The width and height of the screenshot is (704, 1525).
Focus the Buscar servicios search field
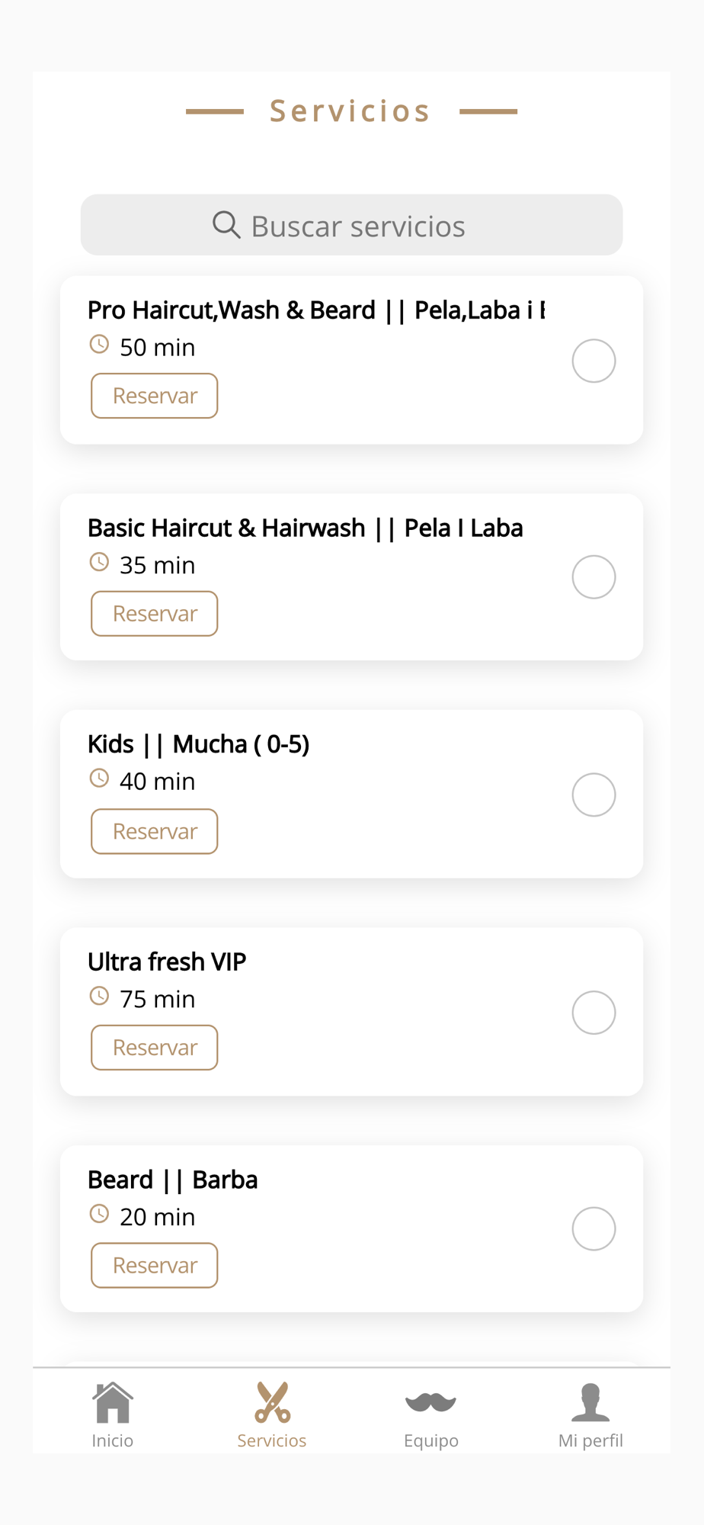tap(358, 226)
